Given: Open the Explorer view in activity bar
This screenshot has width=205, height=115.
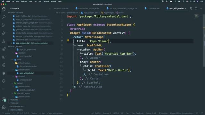Looking at the screenshot, I should tap(4, 9).
